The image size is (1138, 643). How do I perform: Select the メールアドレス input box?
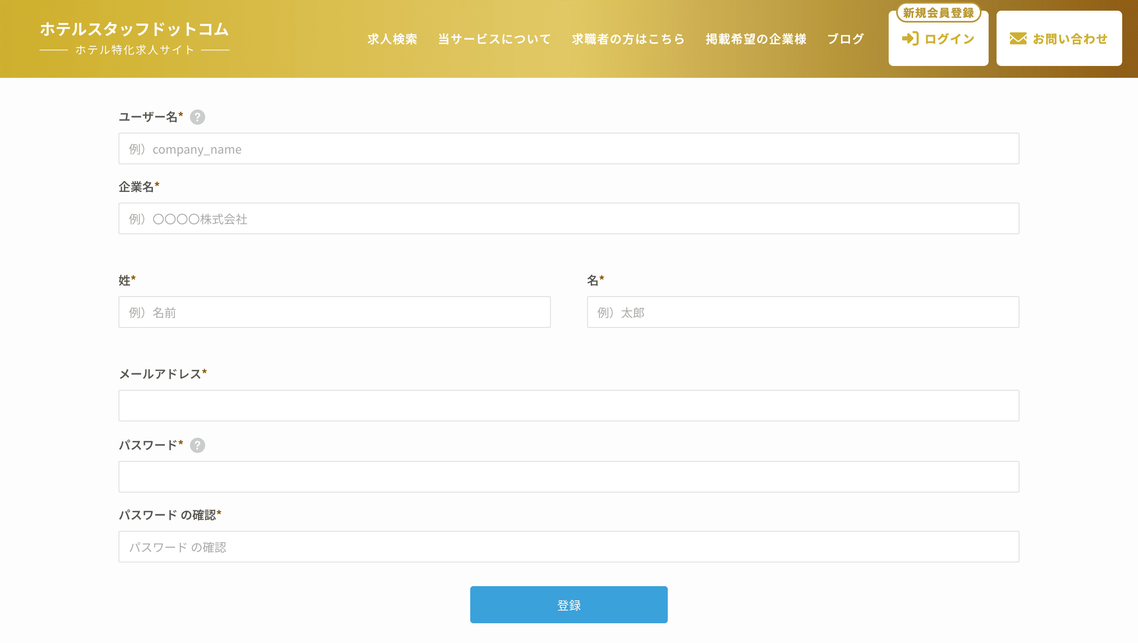[569, 406]
